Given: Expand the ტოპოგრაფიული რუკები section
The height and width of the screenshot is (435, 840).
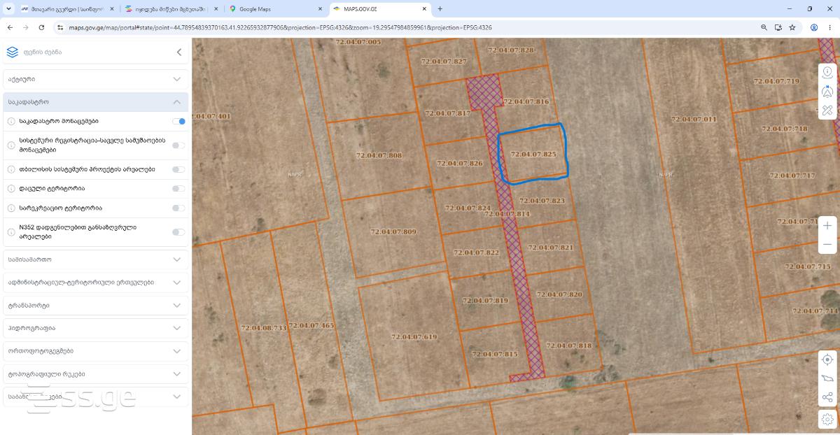Looking at the screenshot, I should (96, 374).
